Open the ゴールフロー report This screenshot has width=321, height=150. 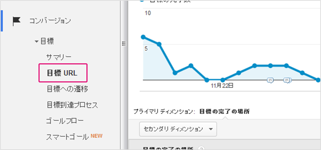65,121
